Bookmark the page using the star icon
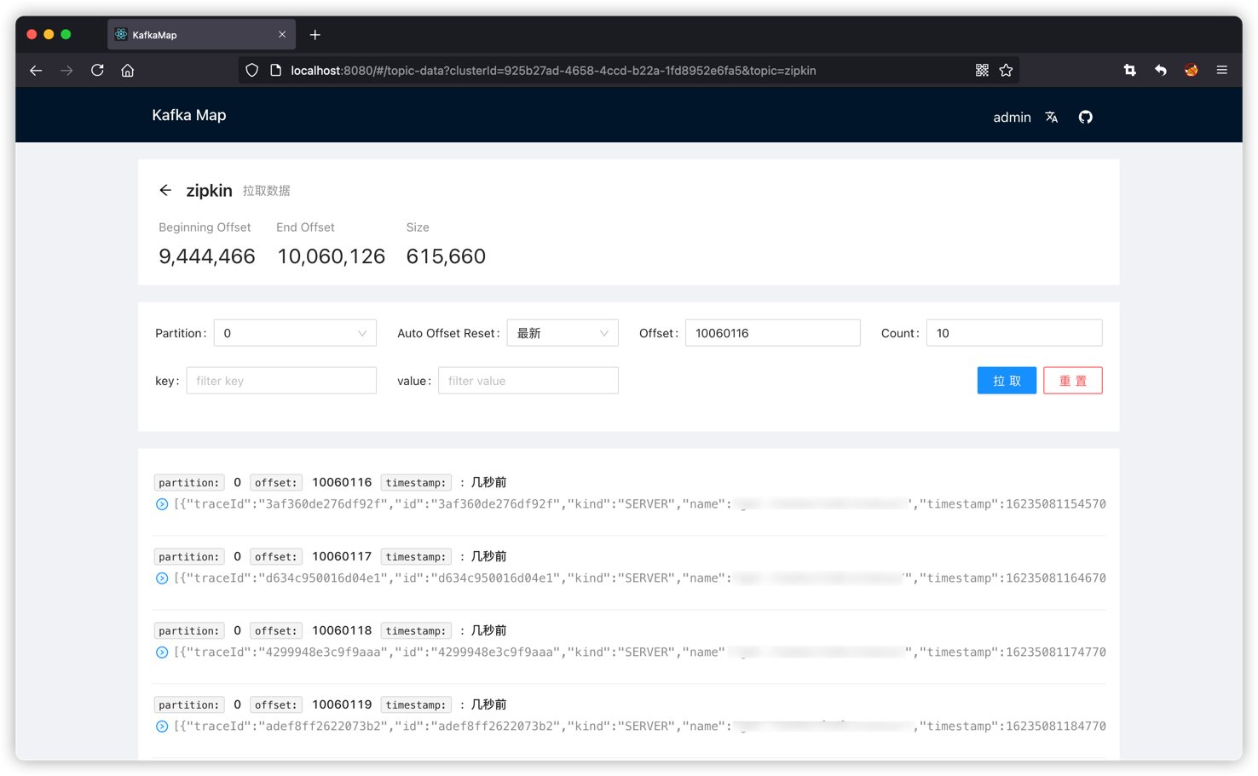Image resolution: width=1258 pixels, height=776 pixels. pyautogui.click(x=1006, y=70)
